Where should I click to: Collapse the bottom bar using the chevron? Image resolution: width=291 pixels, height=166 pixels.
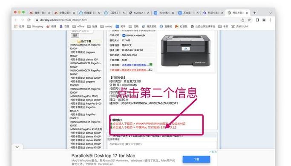click(17, 147)
